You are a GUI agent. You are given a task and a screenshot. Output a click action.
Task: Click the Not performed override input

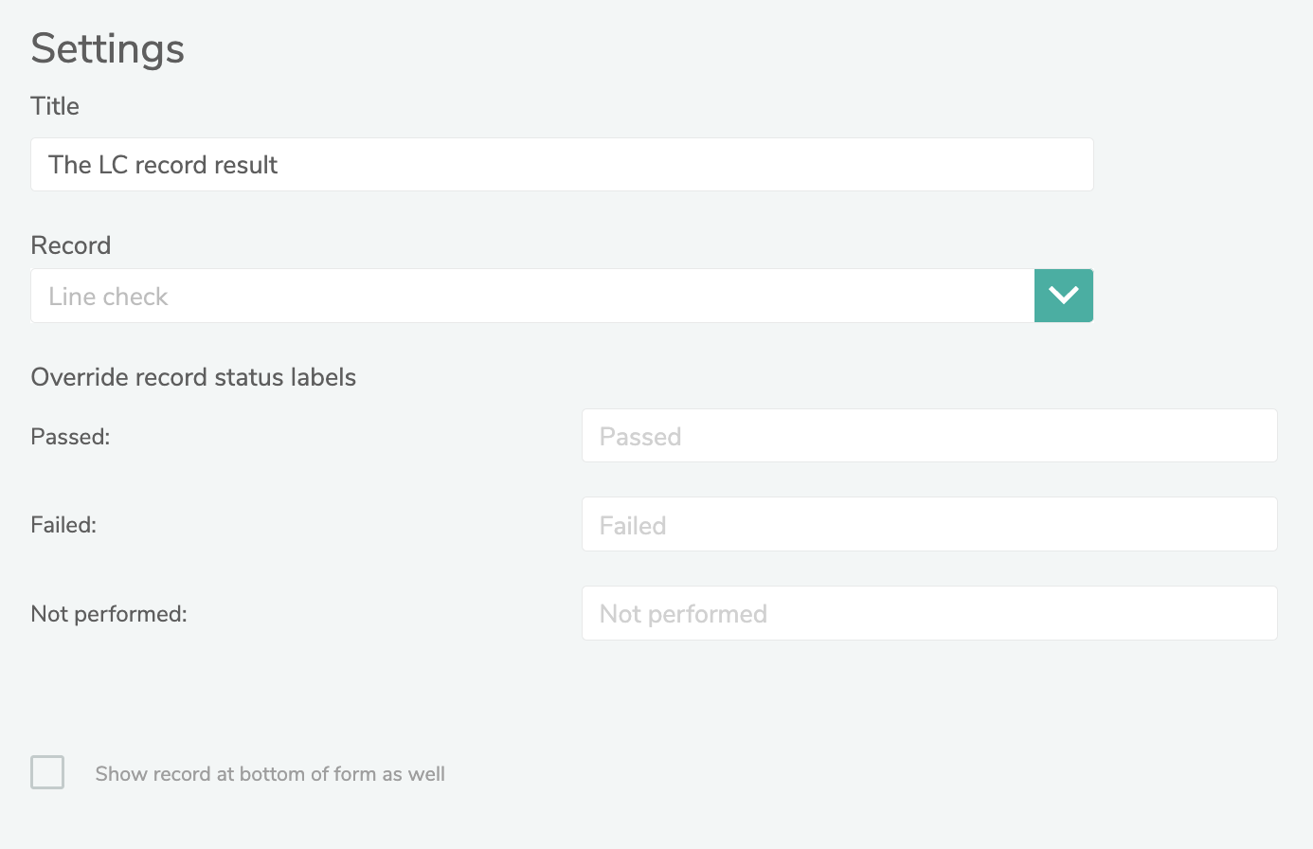click(928, 613)
